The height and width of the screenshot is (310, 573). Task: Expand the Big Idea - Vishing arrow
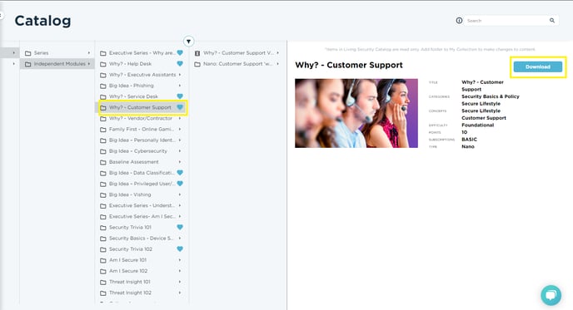(180, 194)
